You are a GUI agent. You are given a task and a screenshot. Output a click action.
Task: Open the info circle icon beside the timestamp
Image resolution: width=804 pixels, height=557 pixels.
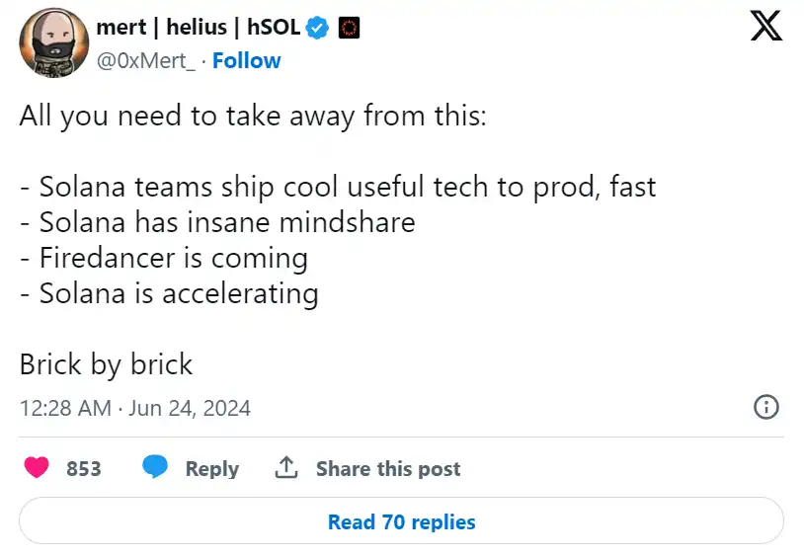click(766, 407)
